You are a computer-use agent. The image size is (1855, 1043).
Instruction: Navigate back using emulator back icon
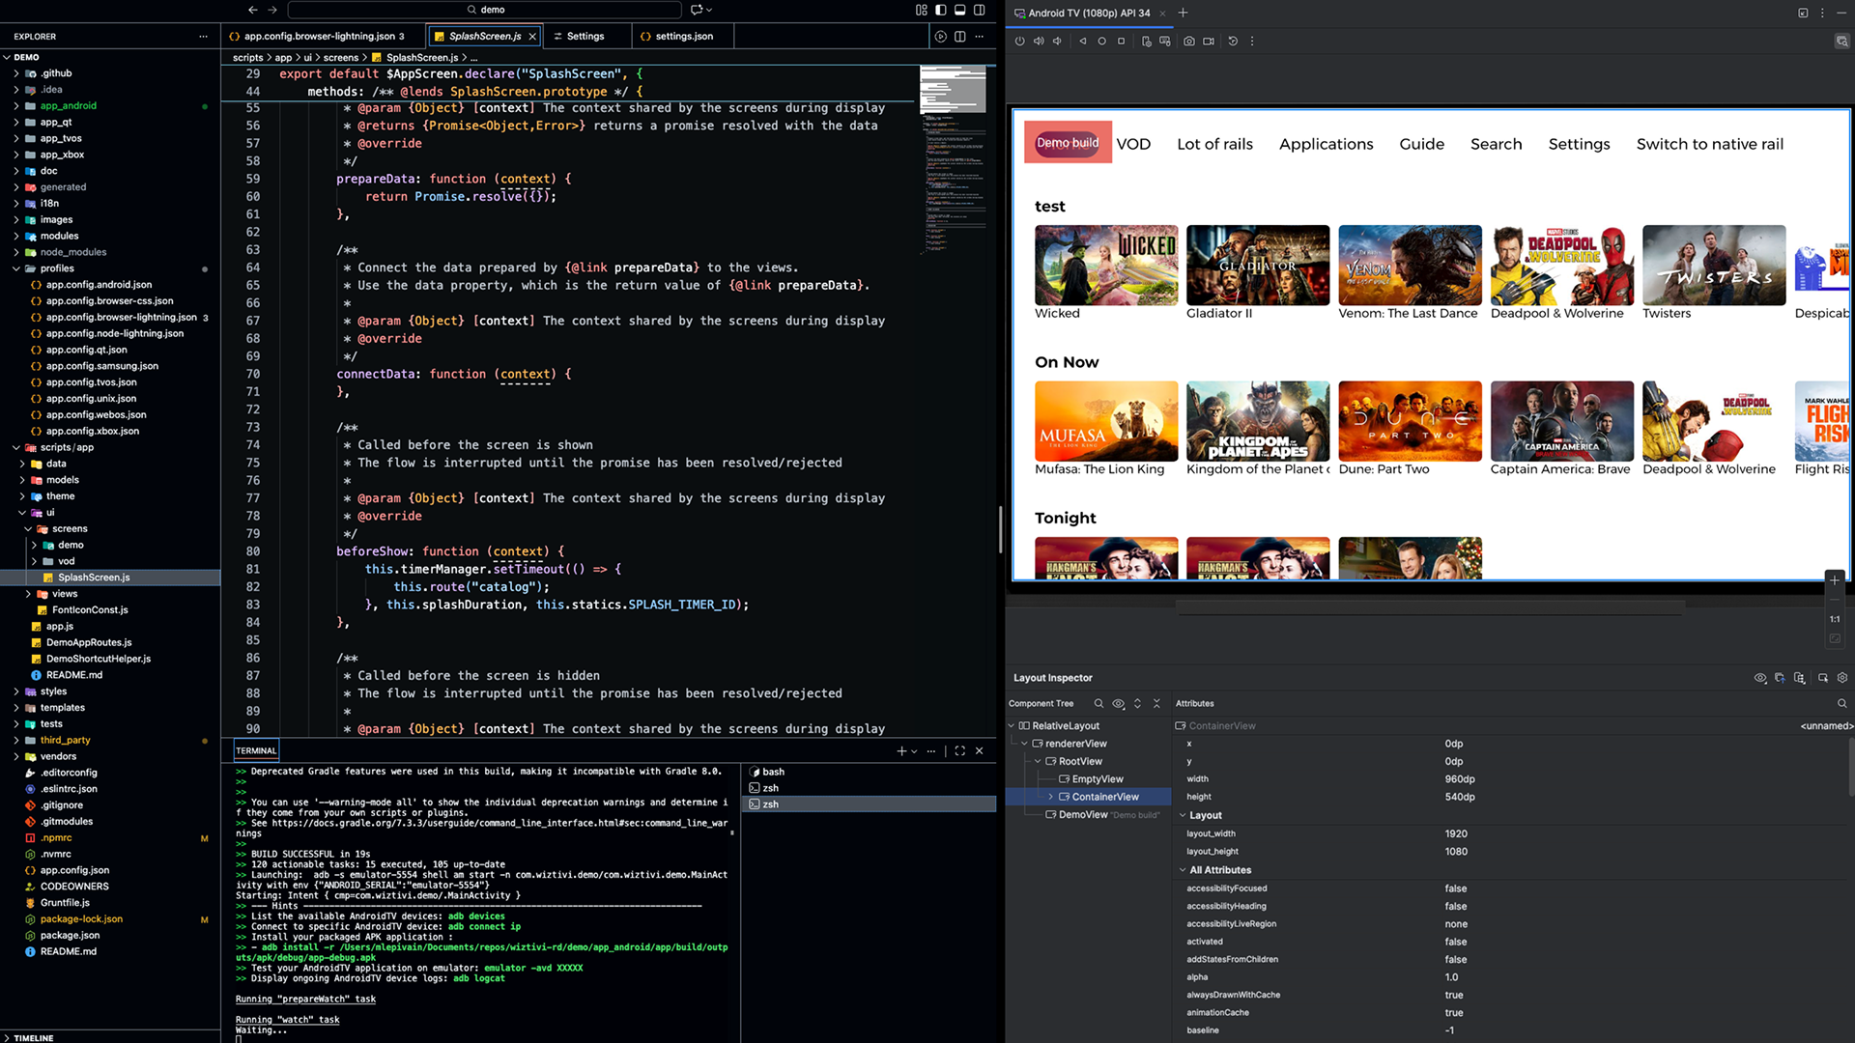click(1083, 42)
